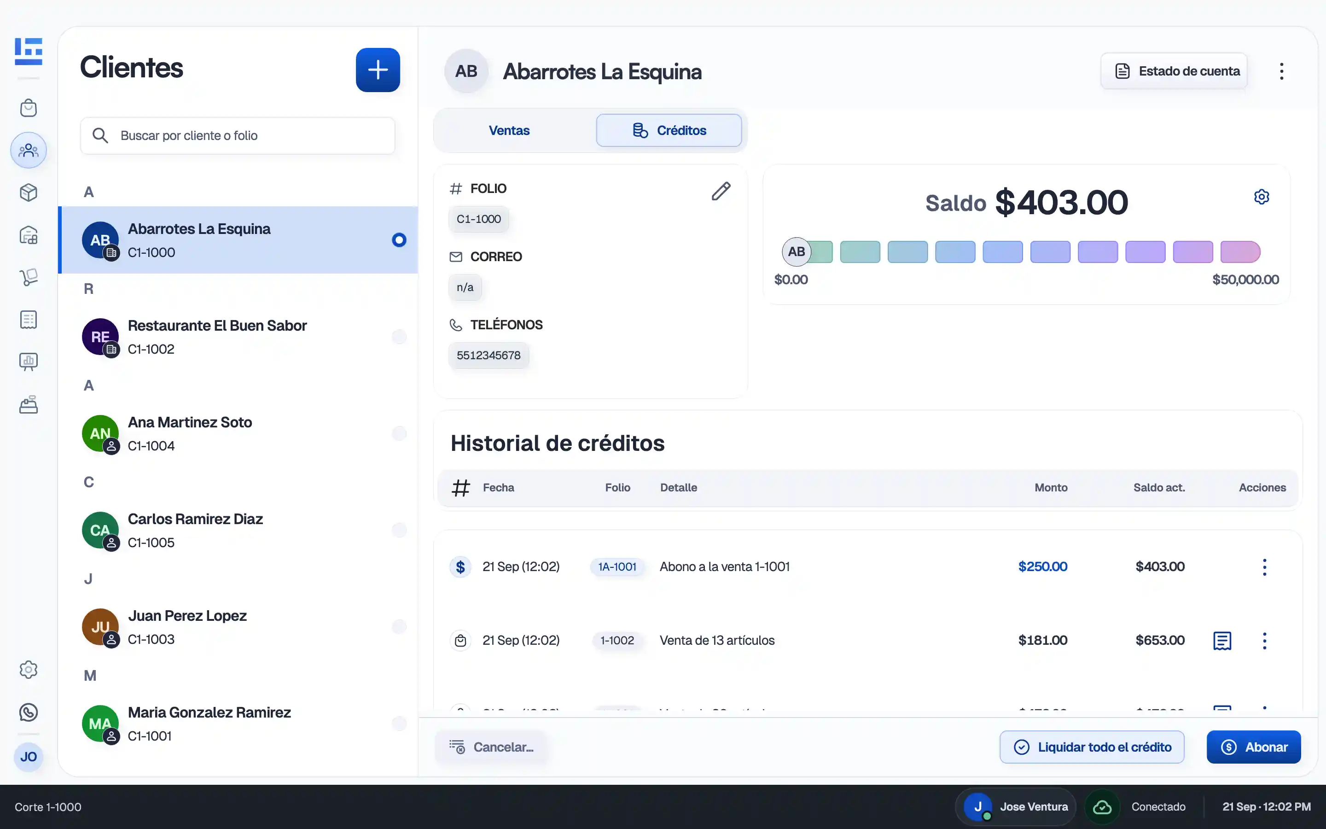This screenshot has height=829, width=1326.
Task: Add a new client with plus button
Action: point(378,70)
